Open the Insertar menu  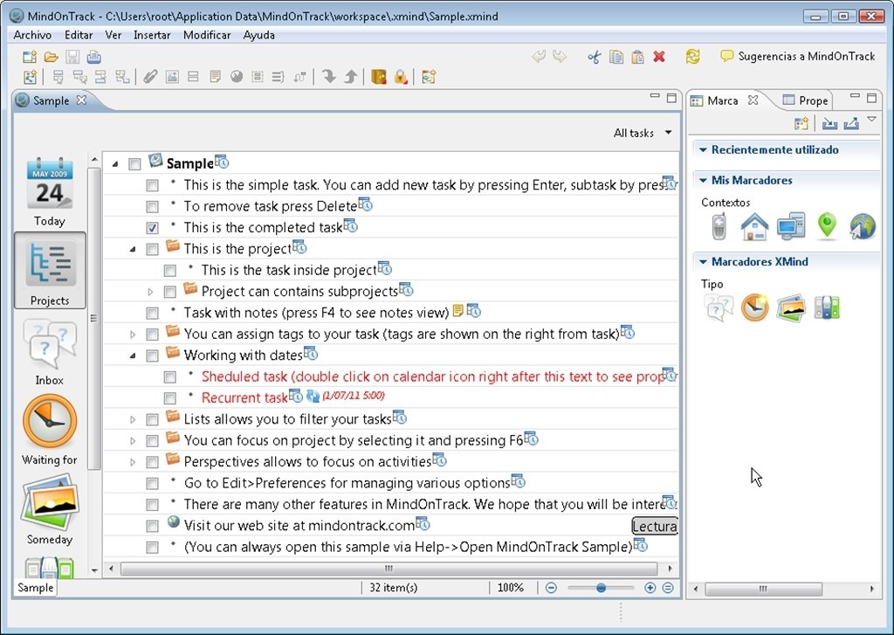[x=152, y=35]
